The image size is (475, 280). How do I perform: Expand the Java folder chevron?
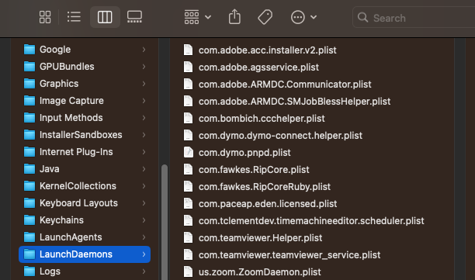(x=144, y=169)
